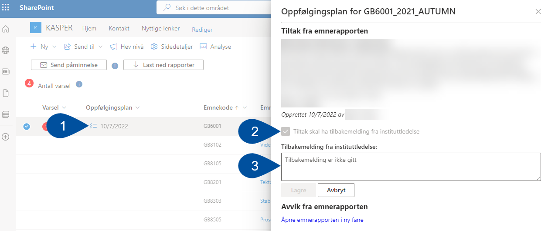Open the Kontakt navigation item
Image resolution: width=548 pixels, height=231 pixels.
[119, 29]
